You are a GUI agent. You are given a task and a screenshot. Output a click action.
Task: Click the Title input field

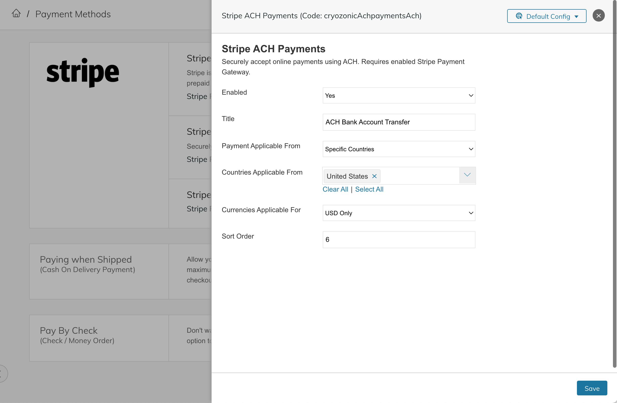click(x=399, y=122)
